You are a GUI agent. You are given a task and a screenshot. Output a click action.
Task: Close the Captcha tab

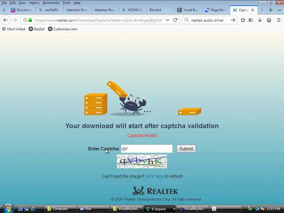click(252, 10)
